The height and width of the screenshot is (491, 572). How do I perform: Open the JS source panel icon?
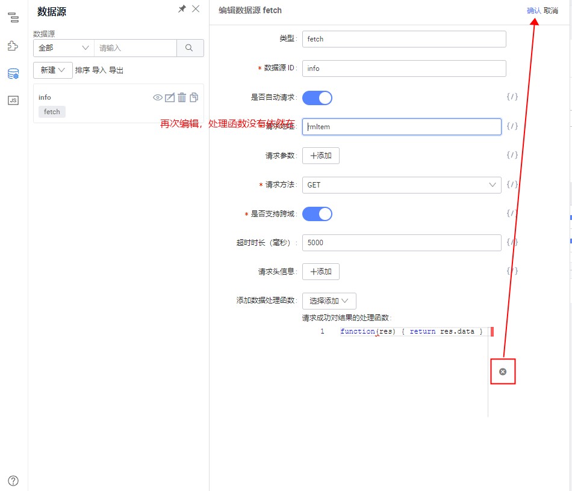(x=13, y=100)
